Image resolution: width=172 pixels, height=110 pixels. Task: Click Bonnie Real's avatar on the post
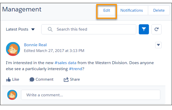(x=13, y=49)
